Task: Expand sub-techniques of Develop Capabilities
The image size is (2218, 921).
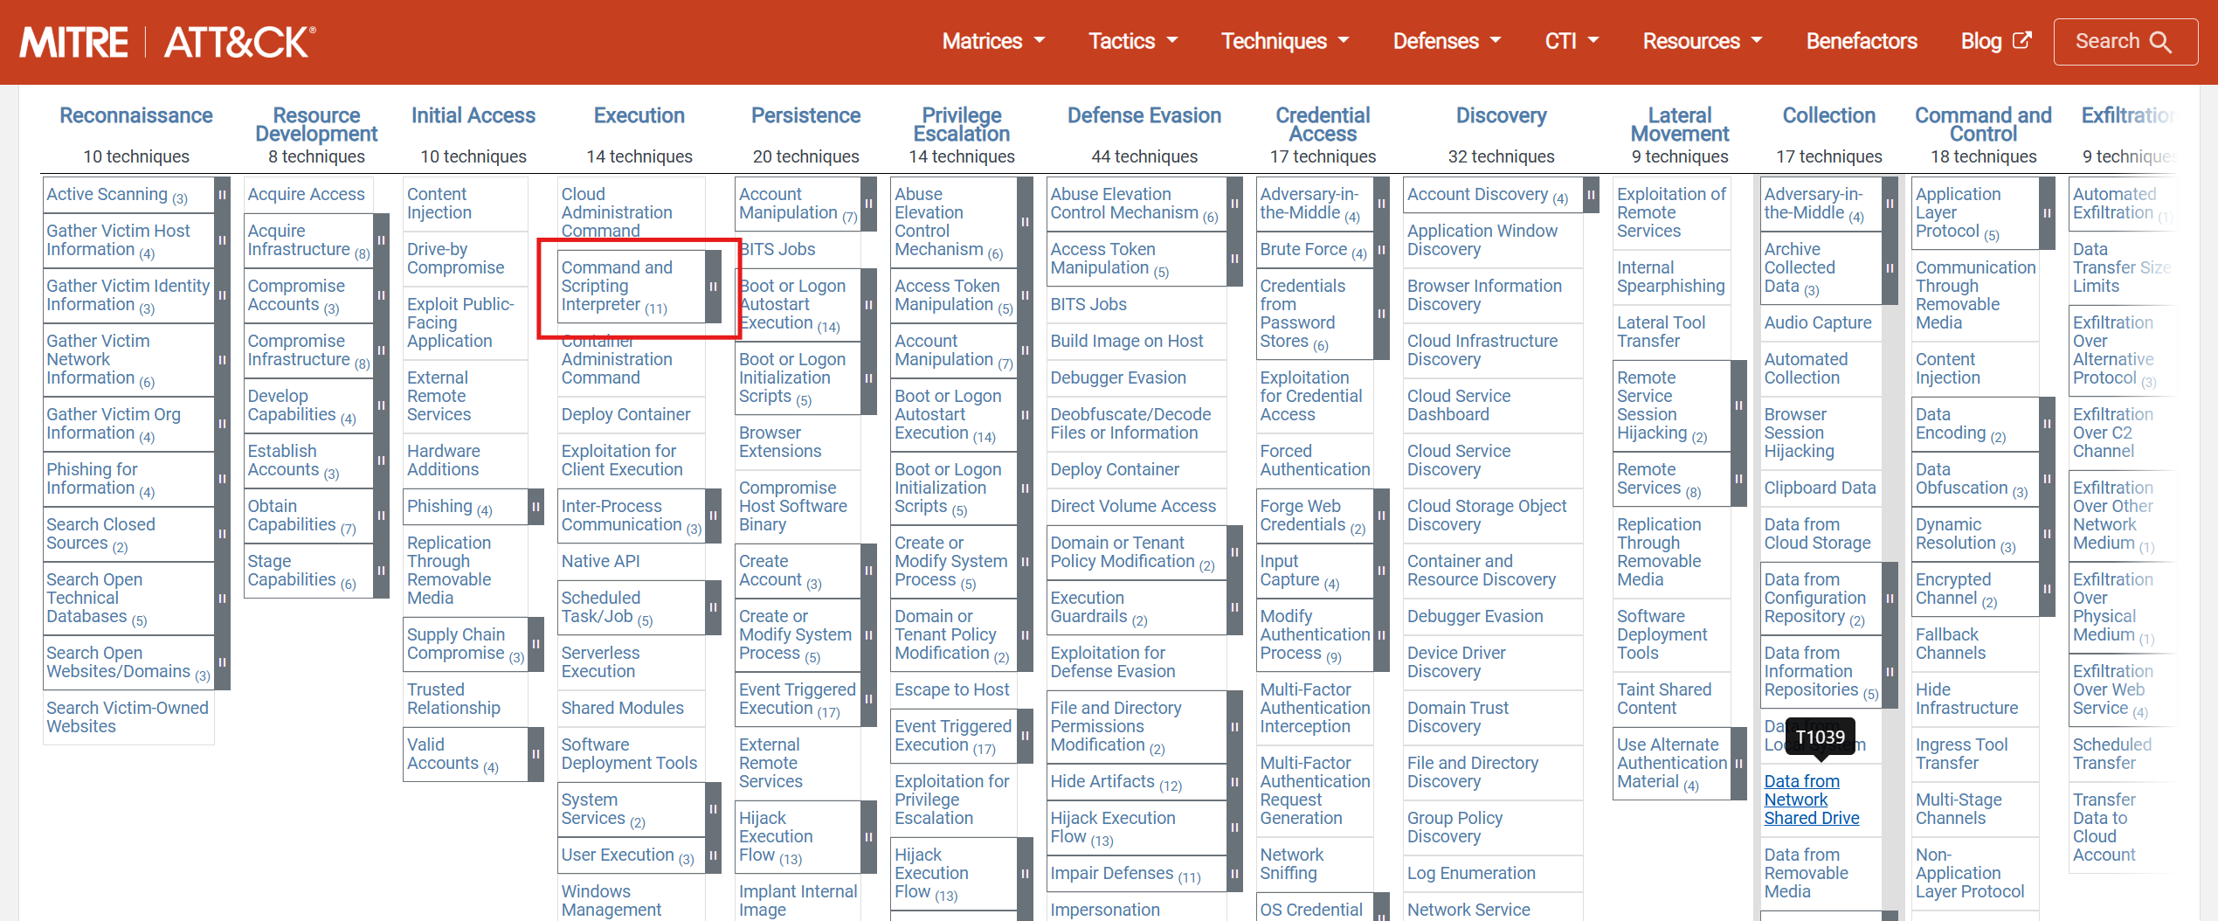Action: tap(382, 405)
